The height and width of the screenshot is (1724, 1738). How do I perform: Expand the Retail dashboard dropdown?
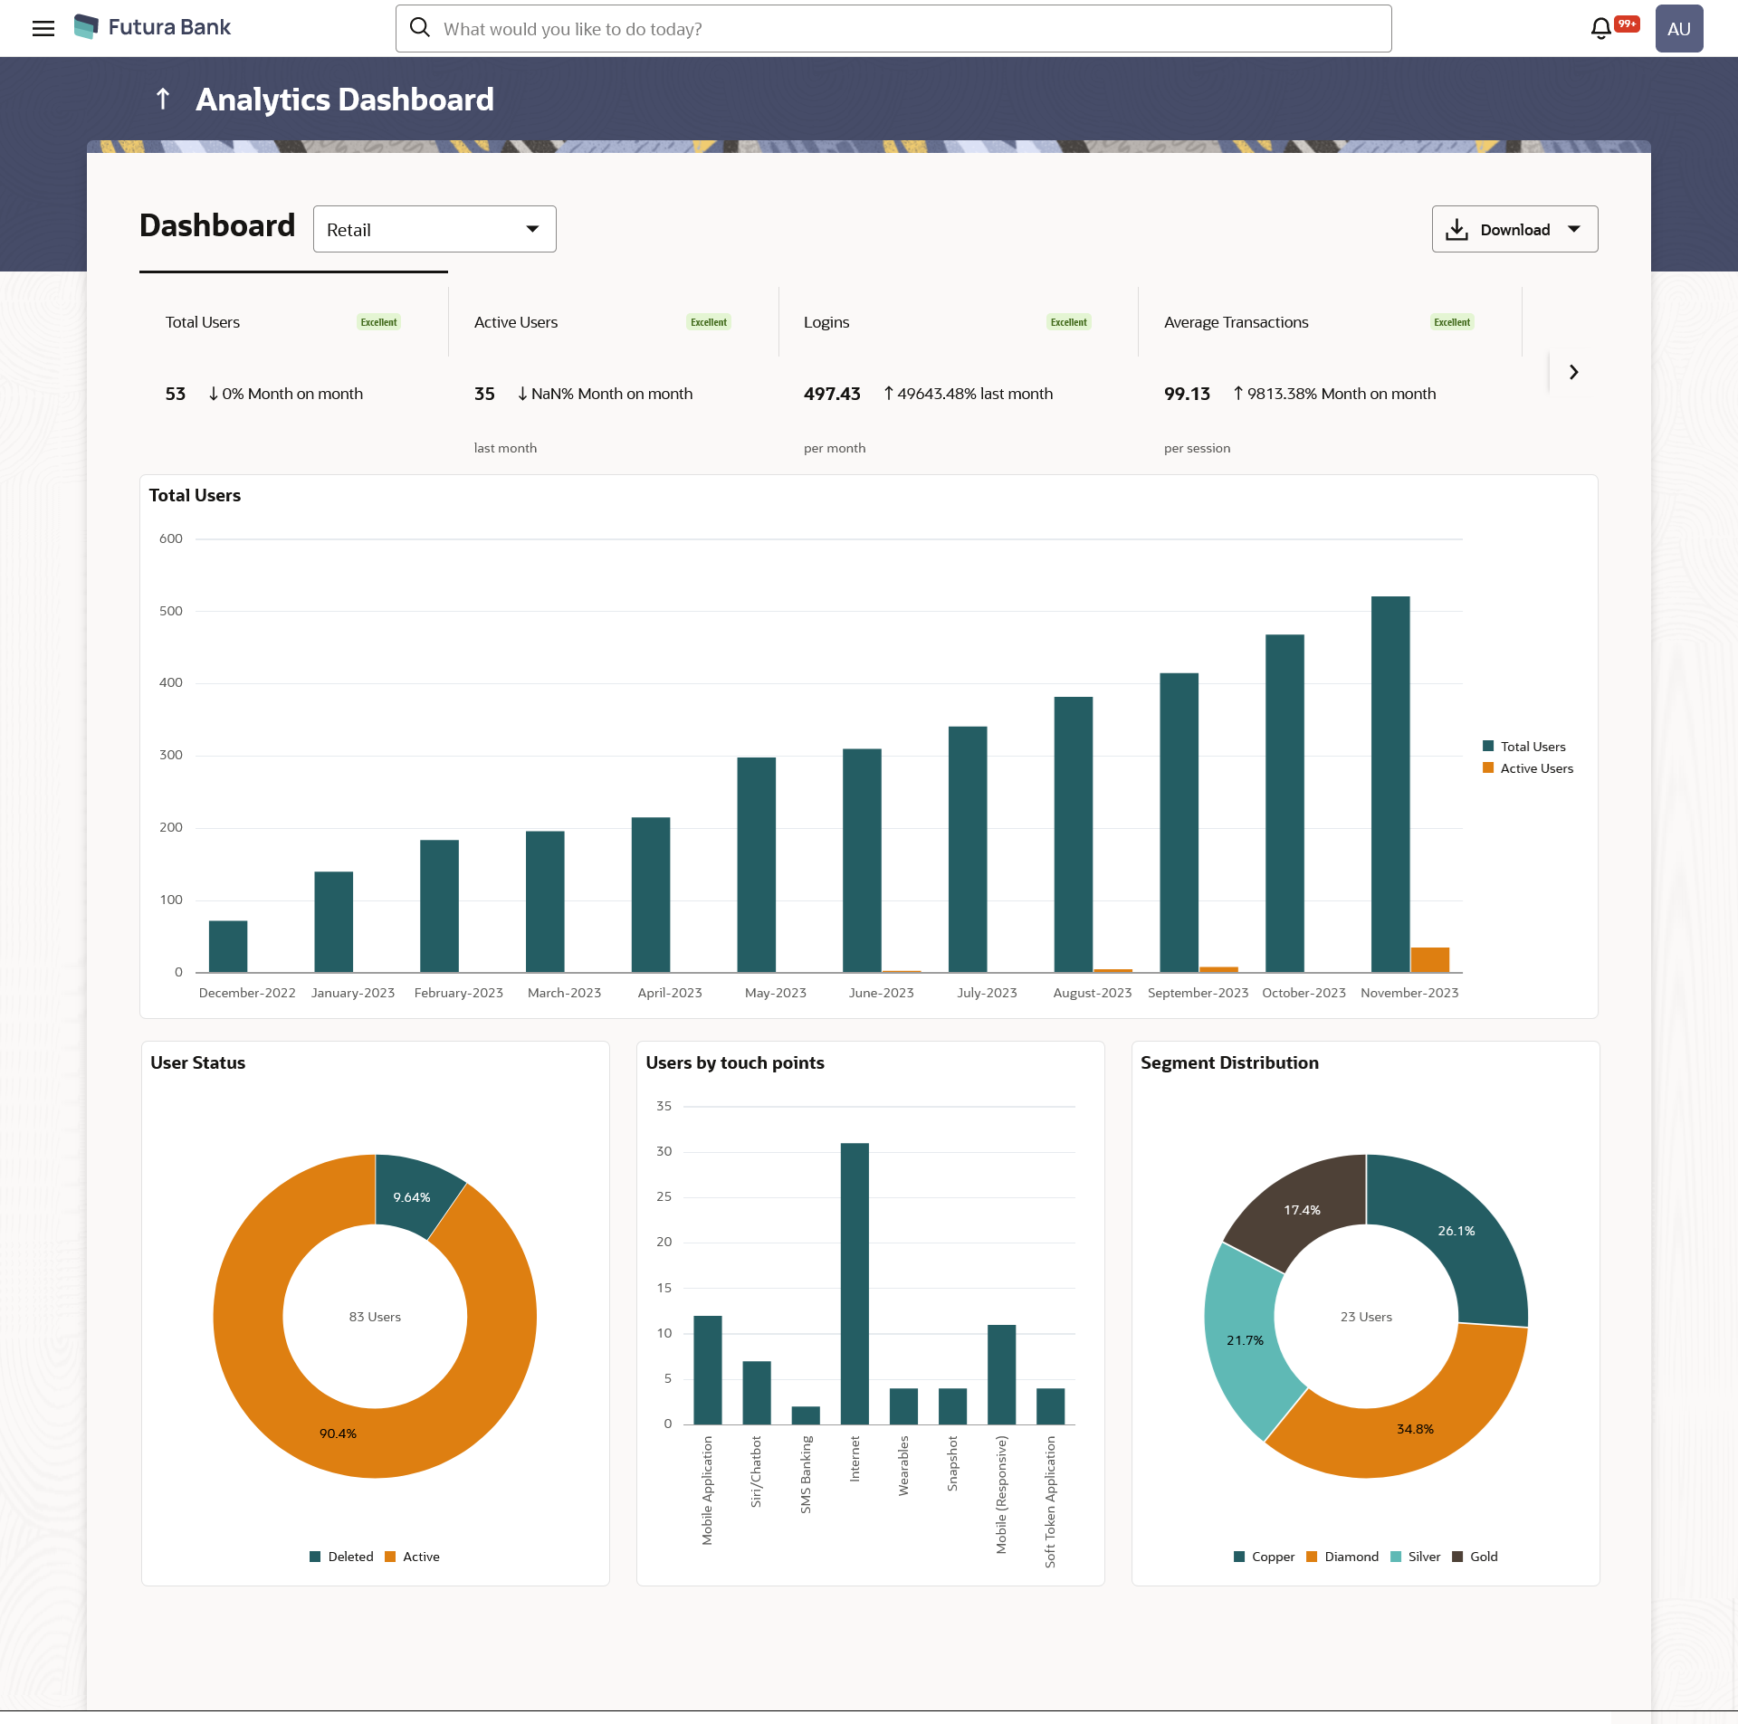(x=434, y=230)
